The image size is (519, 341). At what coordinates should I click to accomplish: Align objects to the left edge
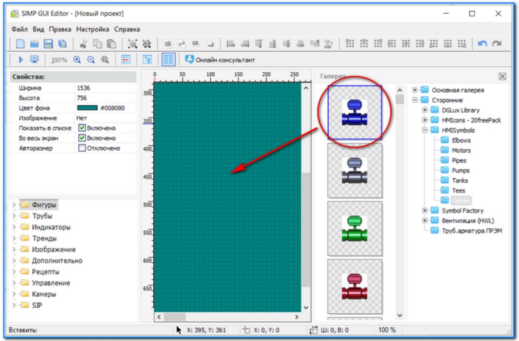(231, 44)
